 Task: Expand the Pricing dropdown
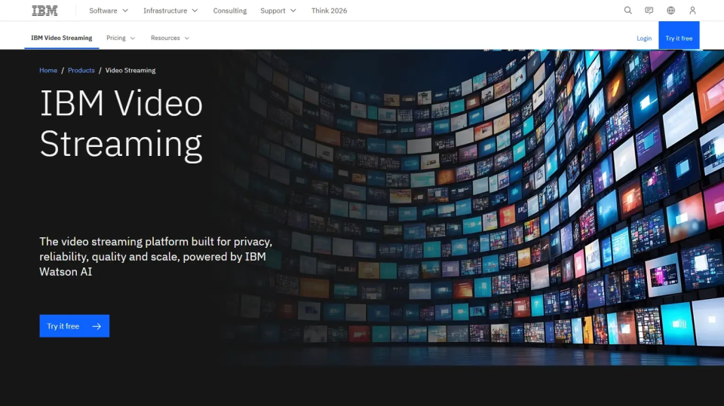click(121, 38)
